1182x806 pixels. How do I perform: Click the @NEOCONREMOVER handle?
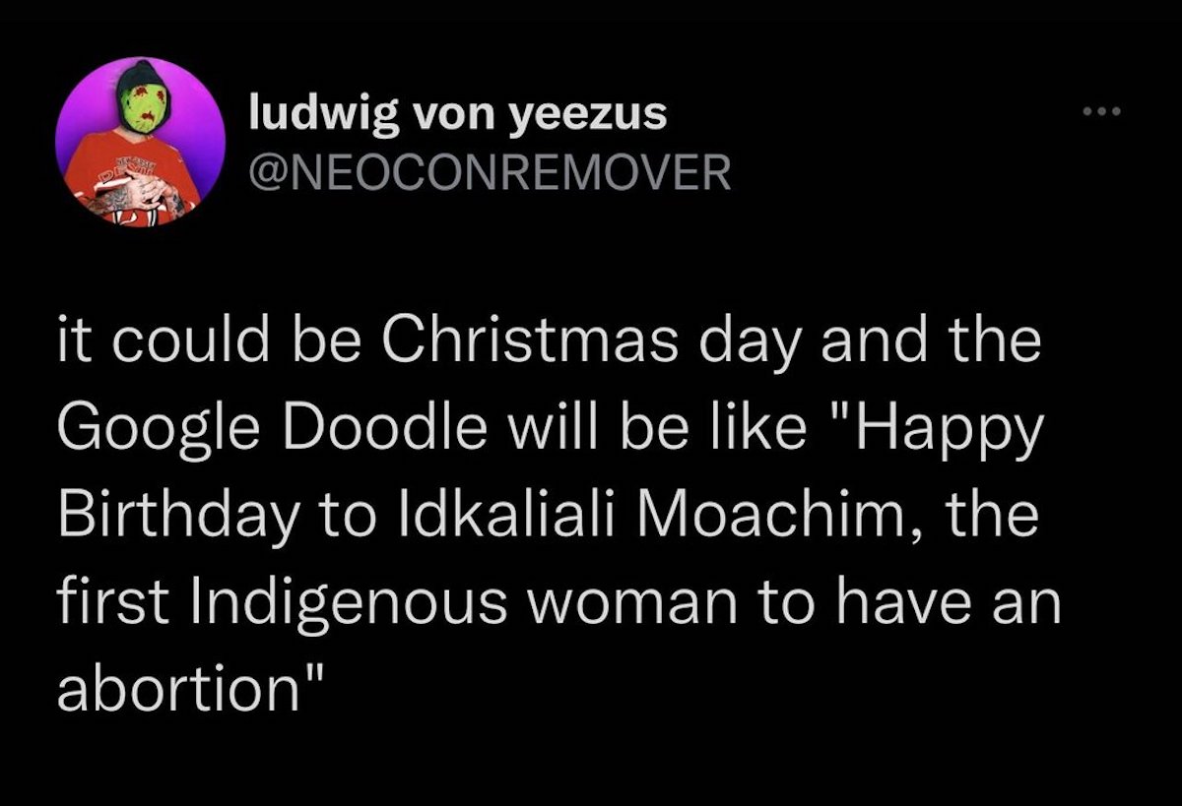(x=490, y=173)
